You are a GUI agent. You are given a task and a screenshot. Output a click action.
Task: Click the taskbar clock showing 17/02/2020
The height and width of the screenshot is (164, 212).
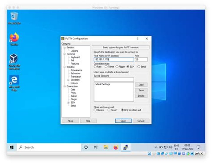point(187,147)
